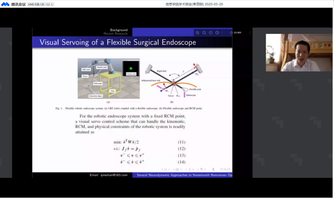Screen dimensions: 334x198
Task: Zoom in with the magnifier plus icon
Action: (x=197, y=33)
